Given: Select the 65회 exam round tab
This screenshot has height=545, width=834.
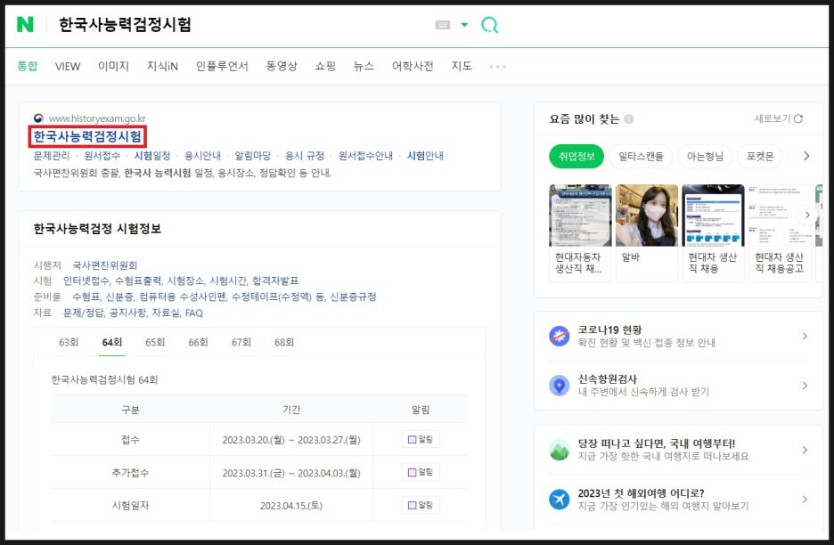Looking at the screenshot, I should pyautogui.click(x=155, y=342).
